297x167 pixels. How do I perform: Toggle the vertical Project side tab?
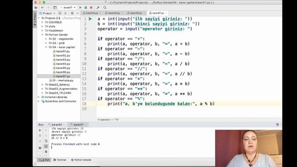click(x=35, y=19)
